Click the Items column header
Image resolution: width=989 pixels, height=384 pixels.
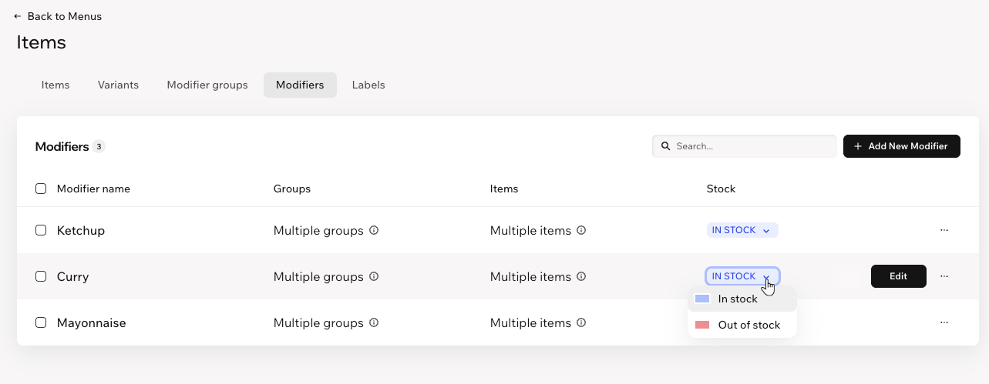[x=504, y=189]
